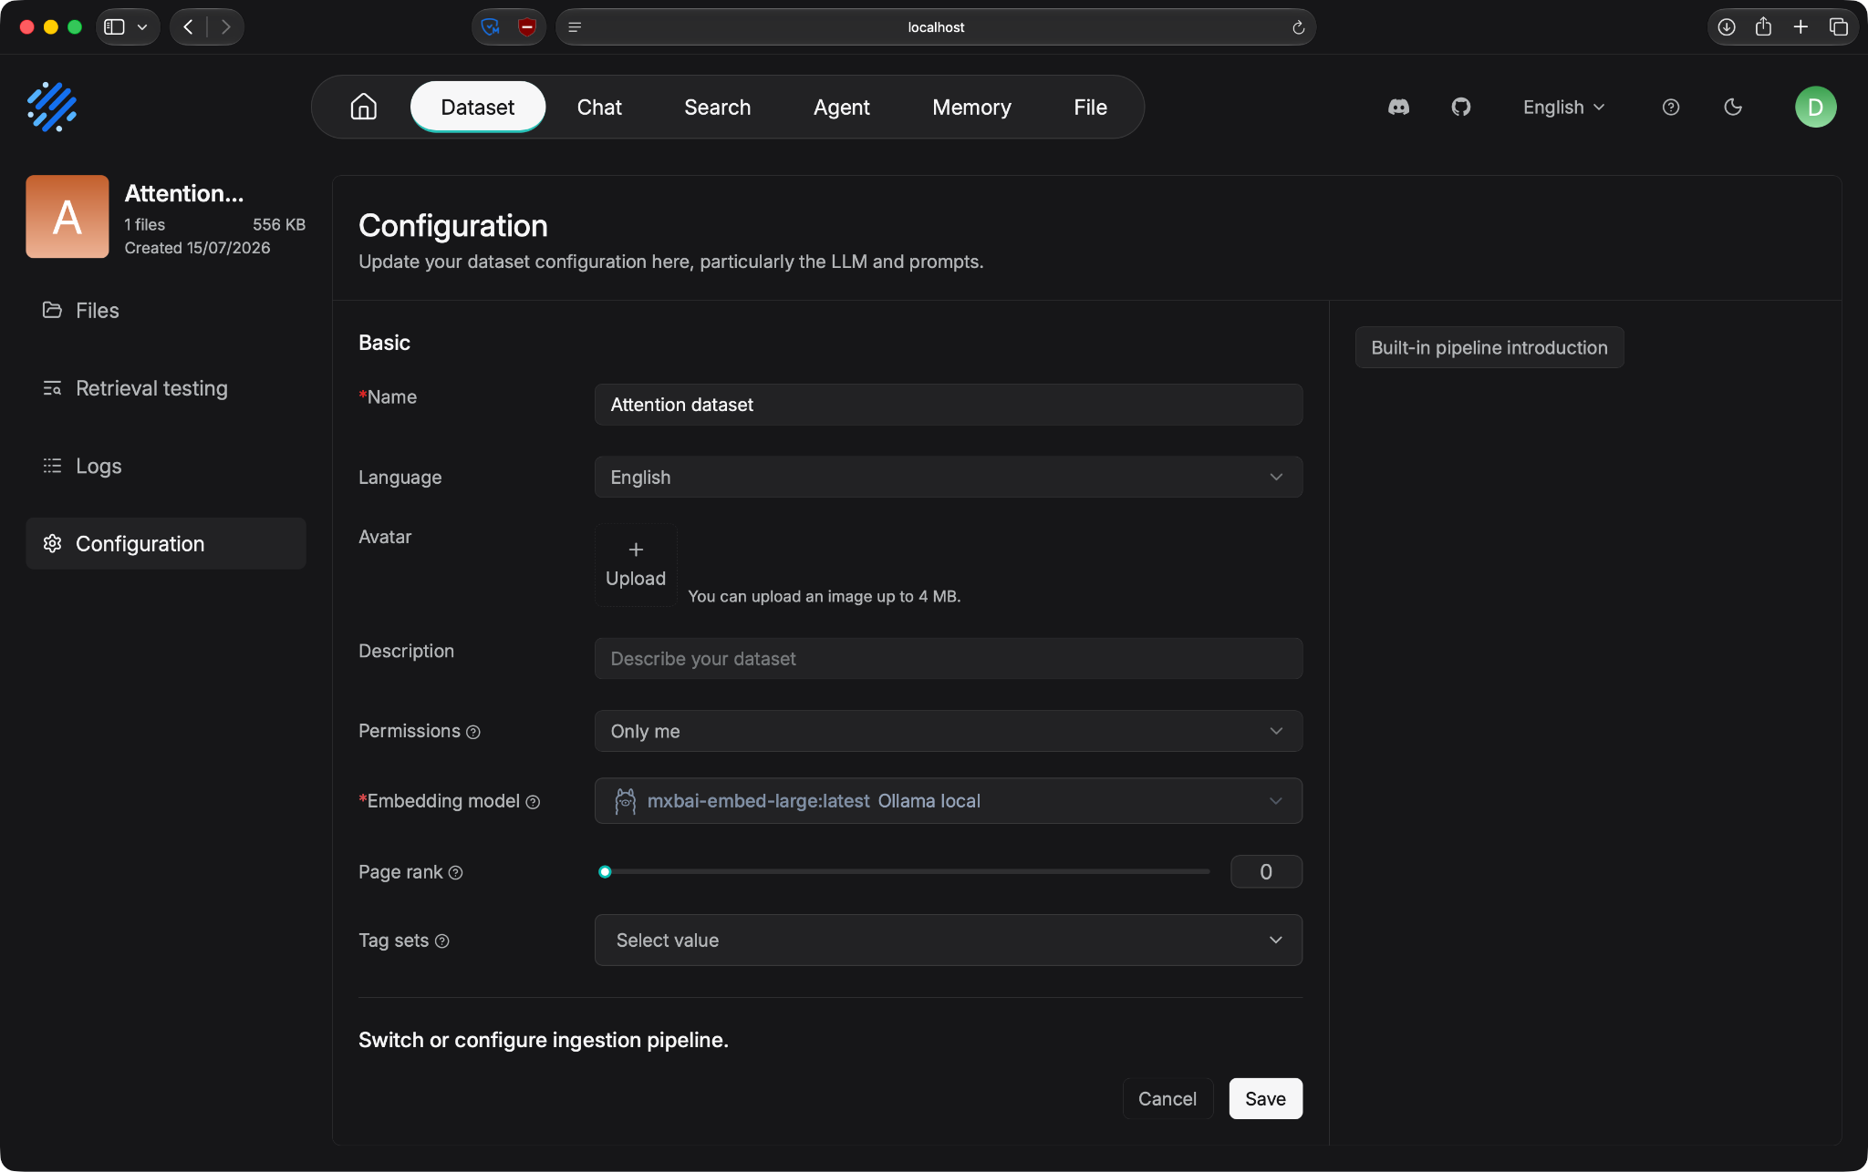Click the blue shield extension icon
This screenshot has height=1172, width=1868.
pyautogui.click(x=491, y=27)
